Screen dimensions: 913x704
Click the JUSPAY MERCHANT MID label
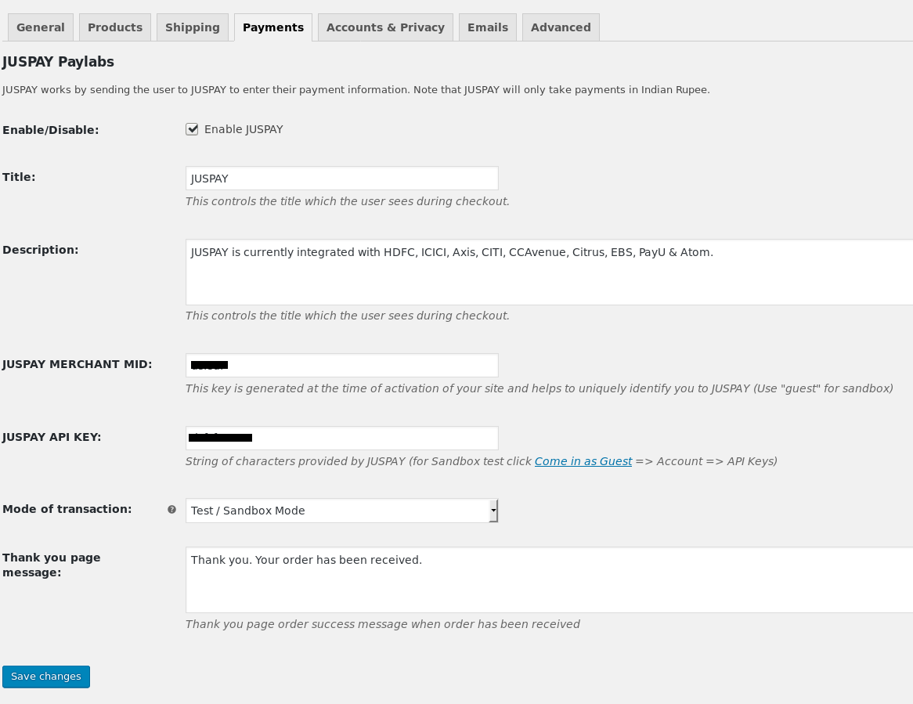[x=77, y=364]
